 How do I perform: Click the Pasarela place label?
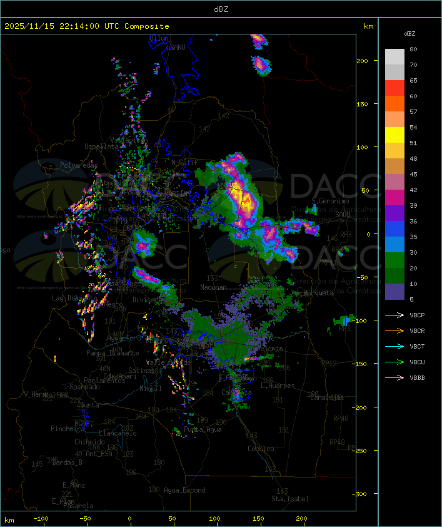[x=78, y=506]
